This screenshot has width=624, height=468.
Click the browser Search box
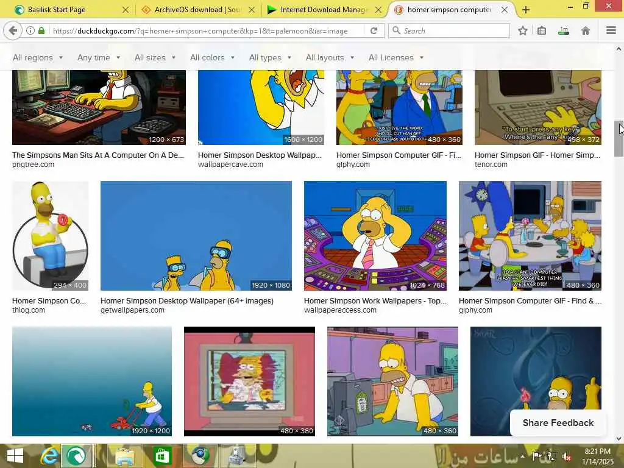coord(449,30)
